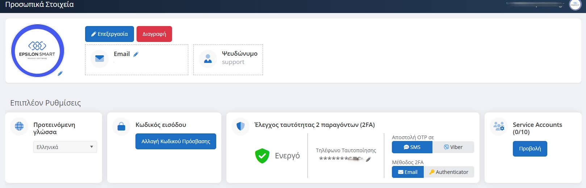Click the Επεξεργασία edit button
The width and height of the screenshot is (586, 188).
pos(109,34)
